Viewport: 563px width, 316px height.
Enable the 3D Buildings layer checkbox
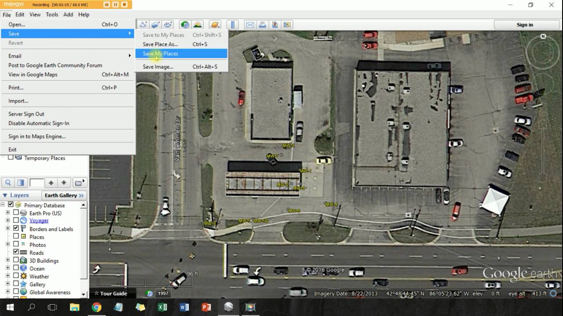click(16, 260)
